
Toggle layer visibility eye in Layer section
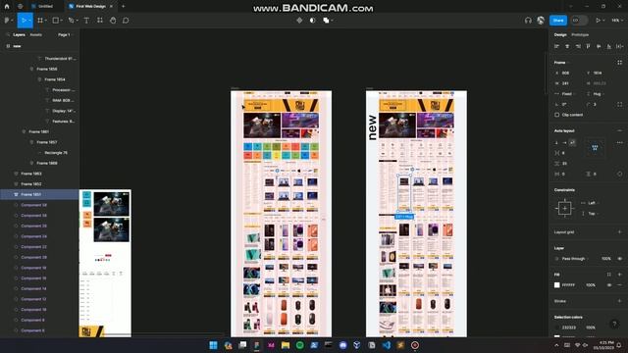619,259
